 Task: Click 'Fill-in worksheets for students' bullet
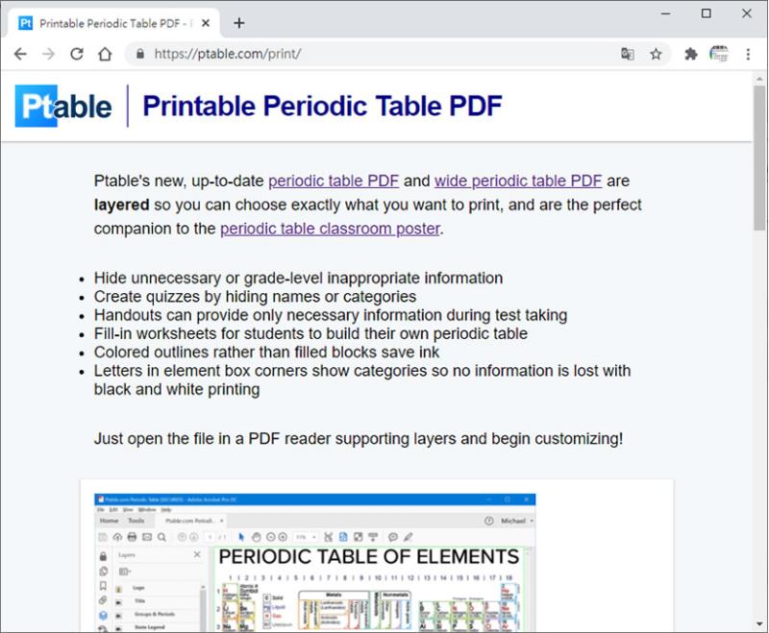click(x=310, y=333)
